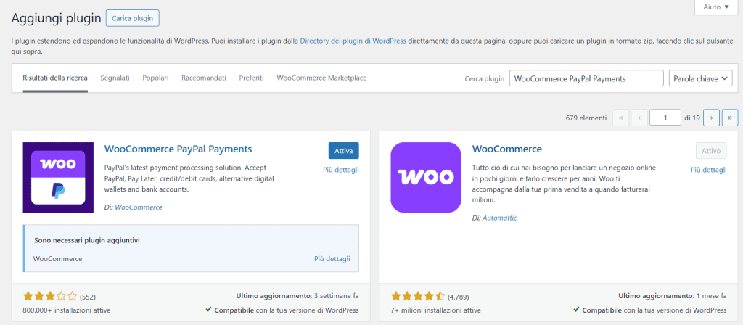743x325 pixels.
Task: Open Più dettagli under the Attiva button
Action: [x=341, y=170]
